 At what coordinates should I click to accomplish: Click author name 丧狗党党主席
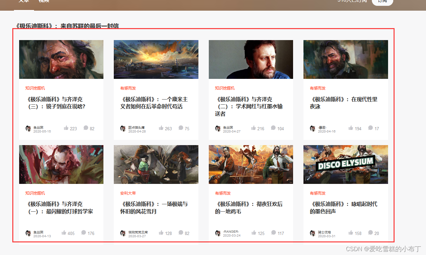click(x=138, y=232)
